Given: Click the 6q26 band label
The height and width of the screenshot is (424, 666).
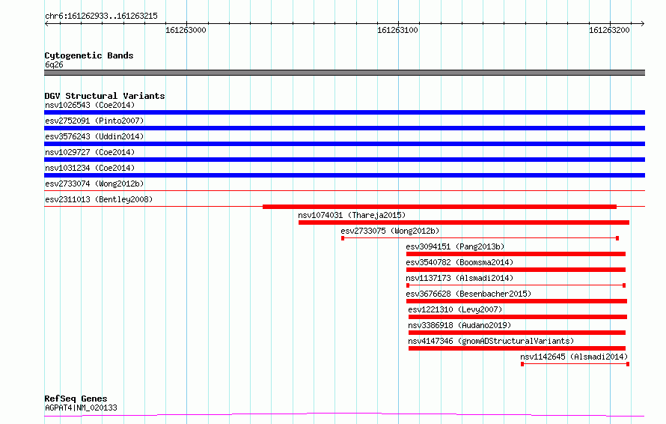Looking at the screenshot, I should (x=54, y=64).
